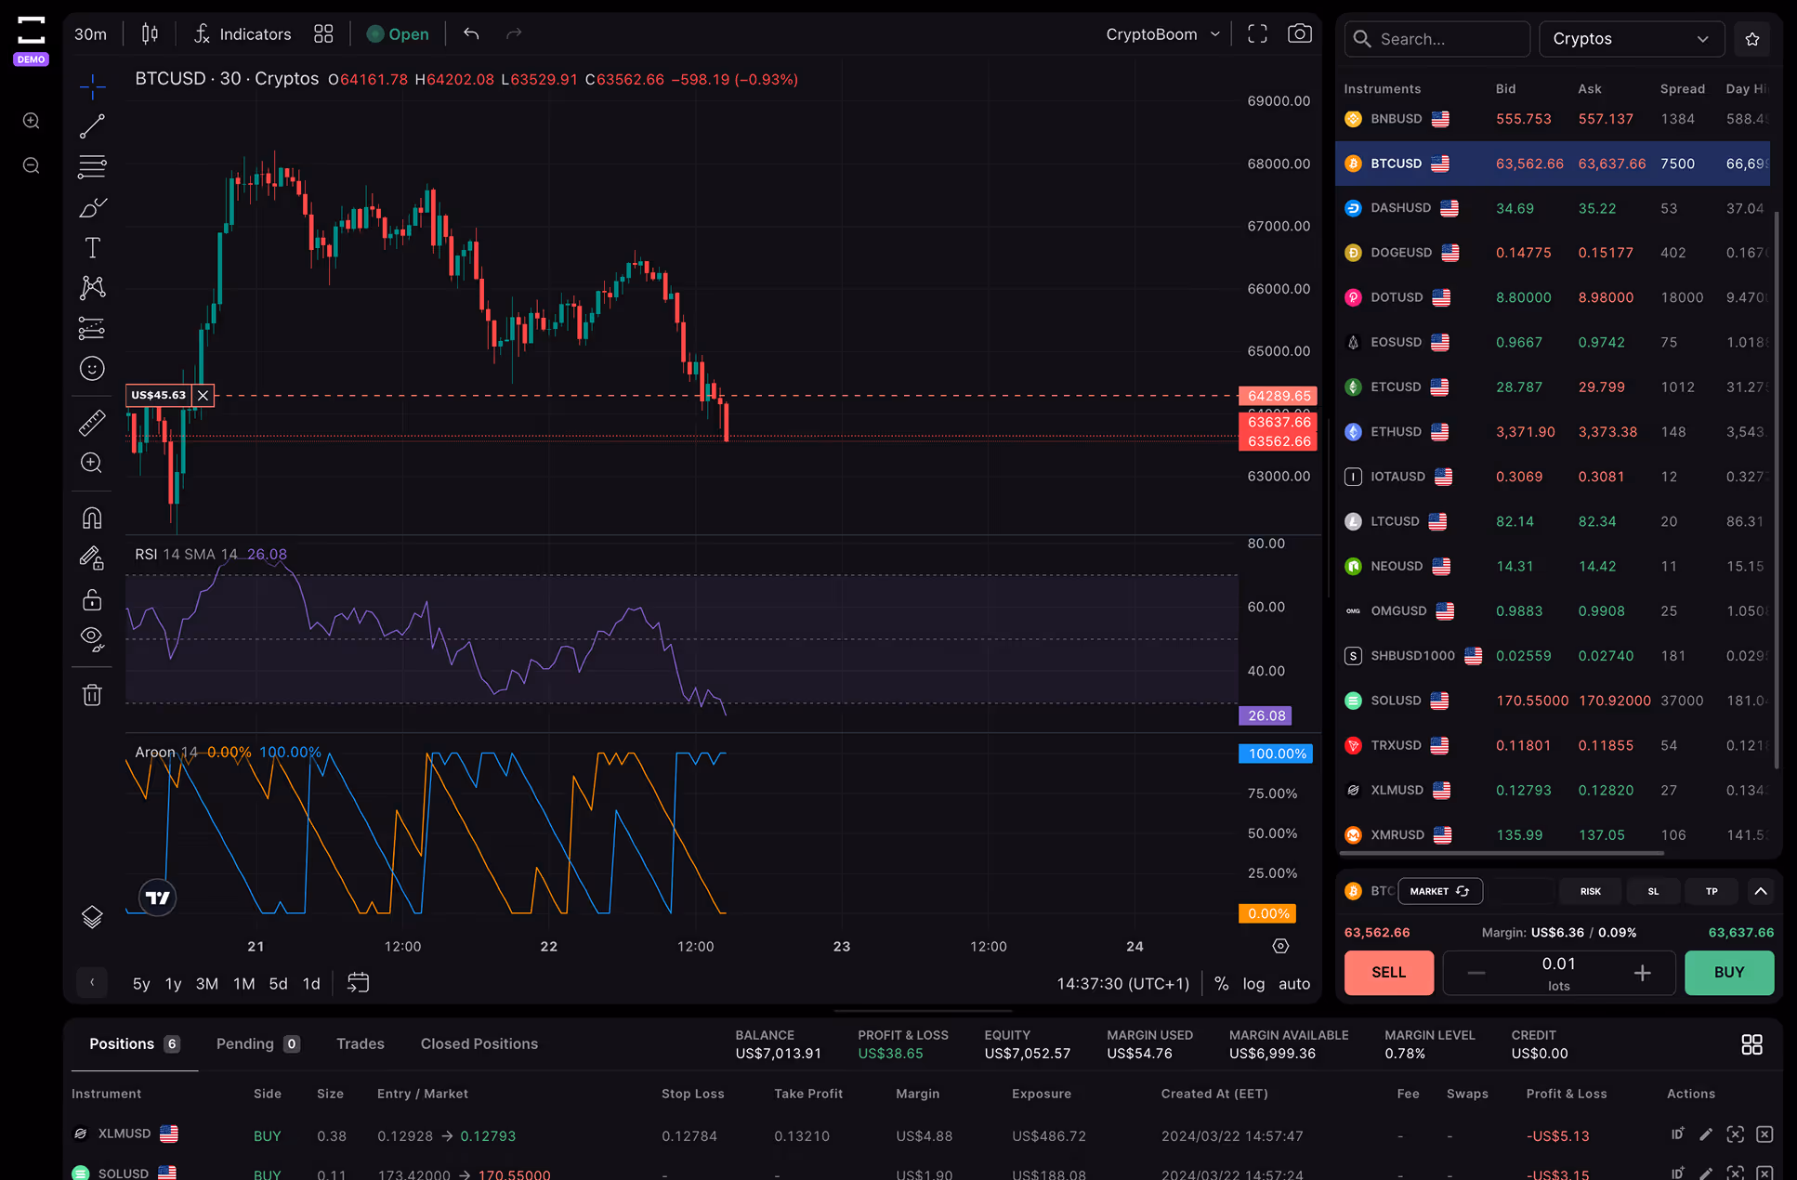Viewport: 1797px width, 1180px height.
Task: Click the BUY button
Action: pyautogui.click(x=1729, y=972)
